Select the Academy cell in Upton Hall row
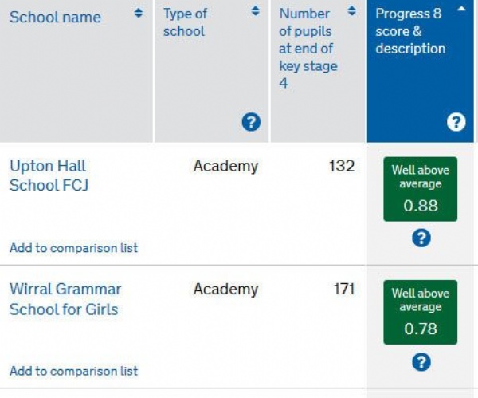The height and width of the screenshot is (398, 478). pos(226,167)
